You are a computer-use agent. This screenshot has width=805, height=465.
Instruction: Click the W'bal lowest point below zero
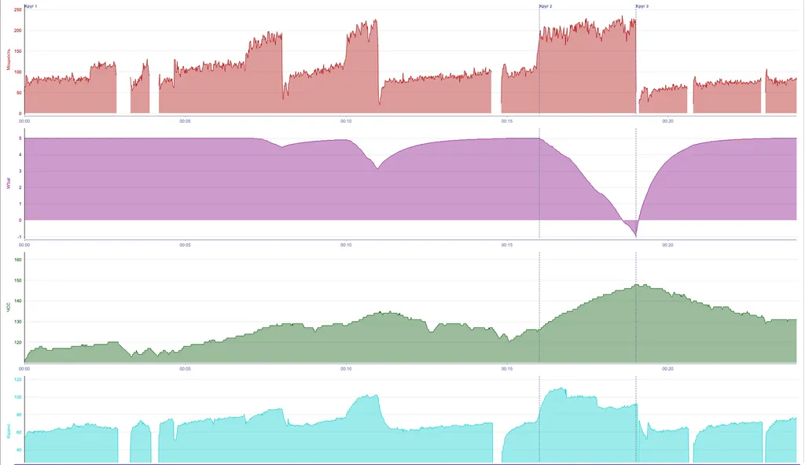tap(635, 235)
